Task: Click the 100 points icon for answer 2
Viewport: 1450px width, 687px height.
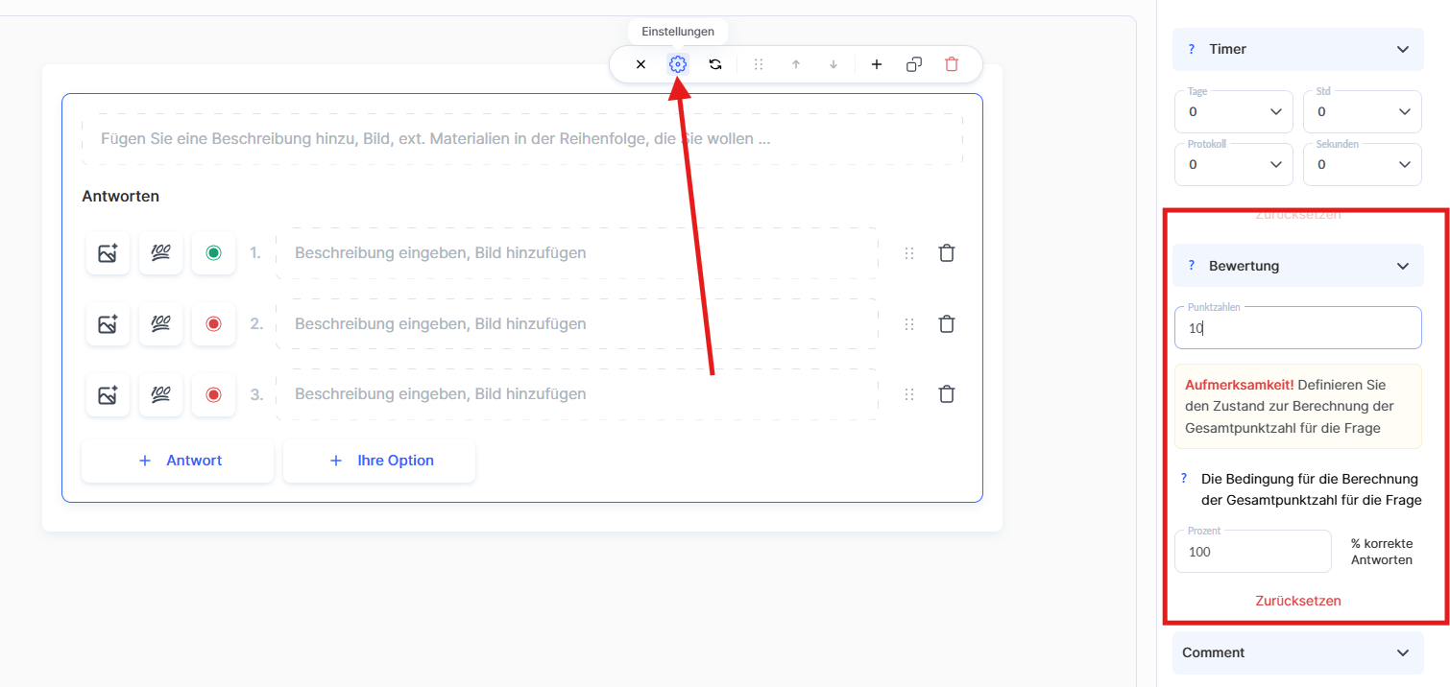Action: pyautogui.click(x=160, y=324)
